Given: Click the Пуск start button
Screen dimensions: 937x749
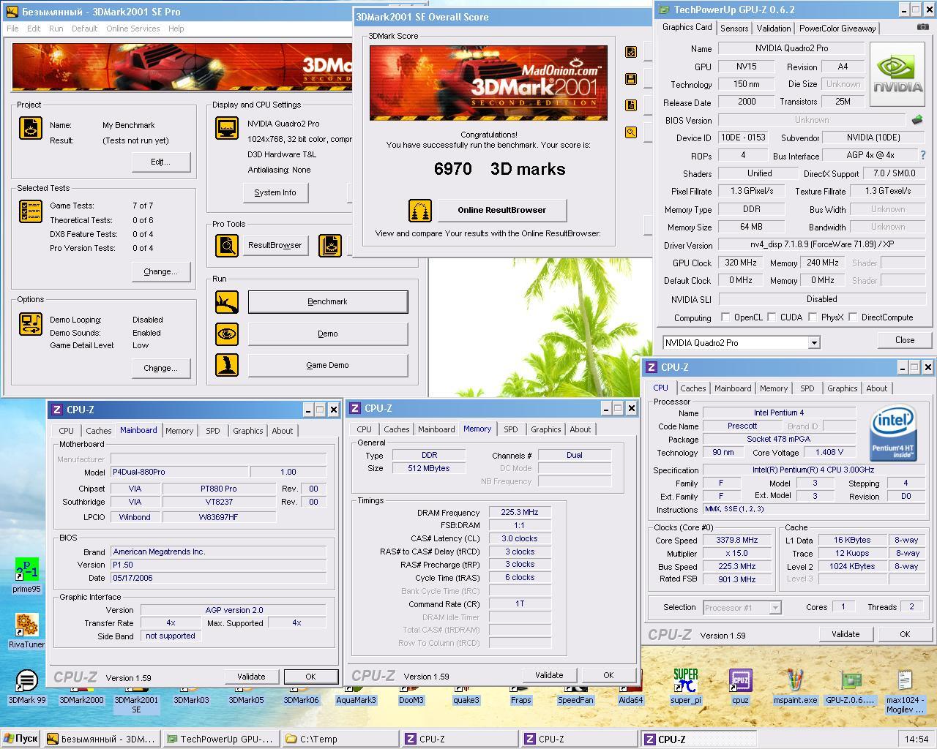Looking at the screenshot, I should 20,739.
